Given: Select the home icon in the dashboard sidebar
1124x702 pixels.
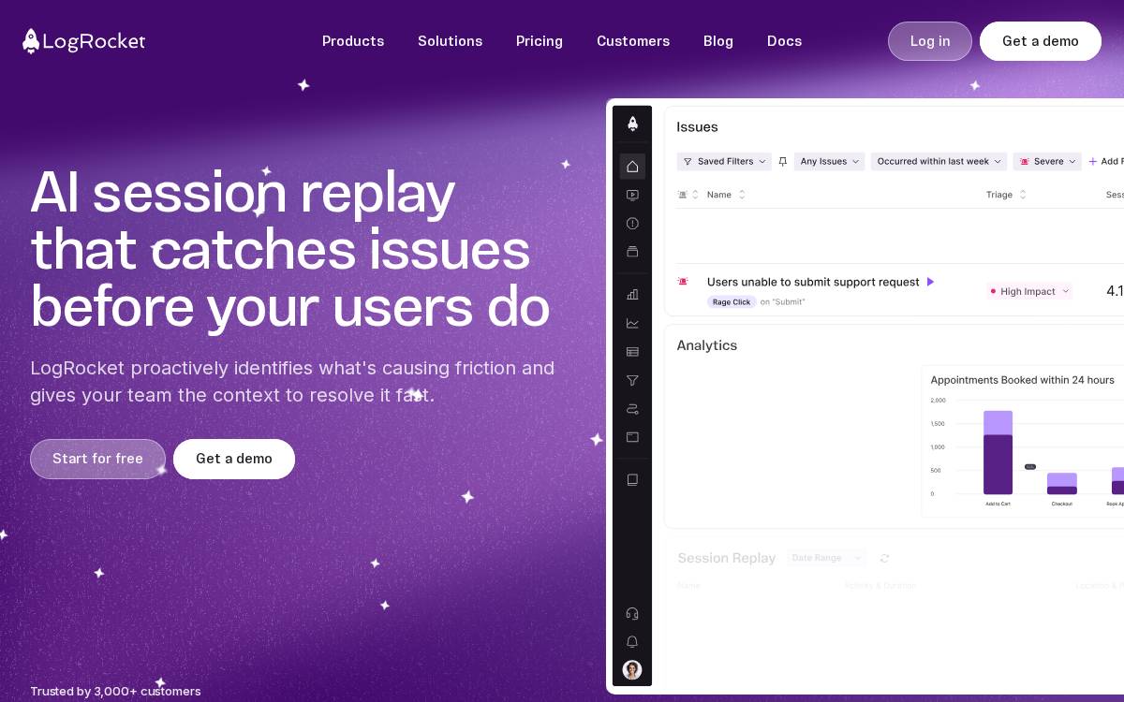Looking at the screenshot, I should [x=632, y=167].
